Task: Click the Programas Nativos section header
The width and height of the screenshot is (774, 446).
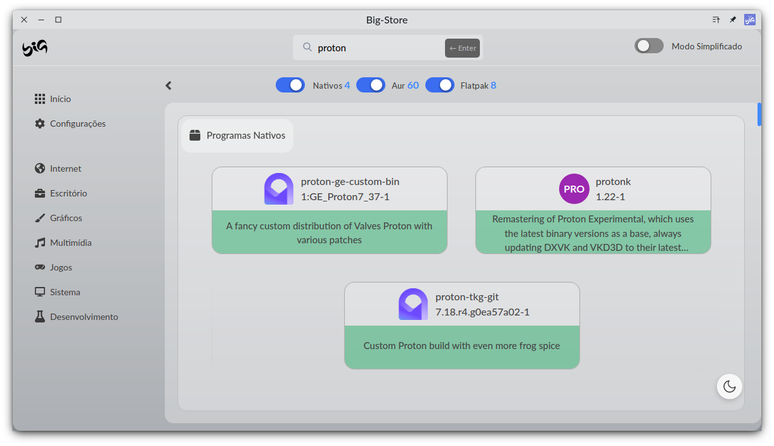Action: (x=238, y=136)
